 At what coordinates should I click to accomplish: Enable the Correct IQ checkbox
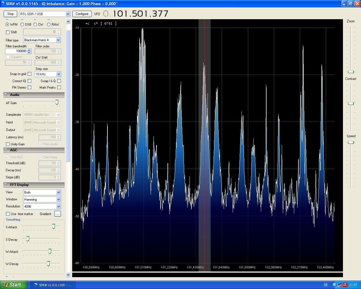pos(29,81)
